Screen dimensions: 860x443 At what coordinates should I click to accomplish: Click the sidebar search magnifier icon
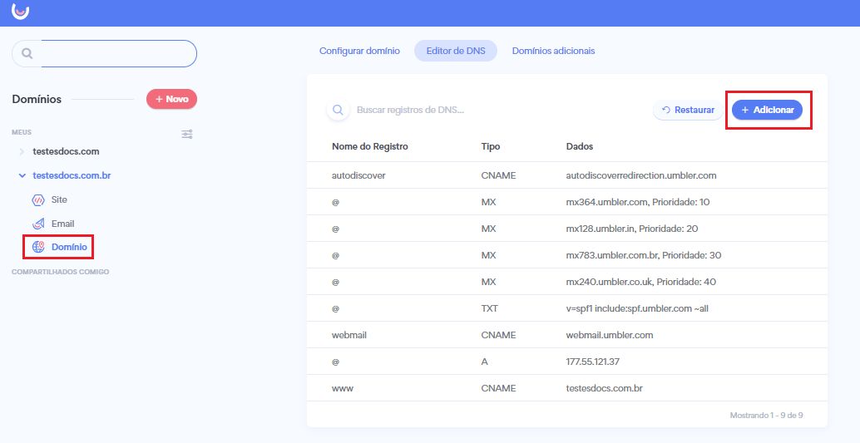(27, 54)
